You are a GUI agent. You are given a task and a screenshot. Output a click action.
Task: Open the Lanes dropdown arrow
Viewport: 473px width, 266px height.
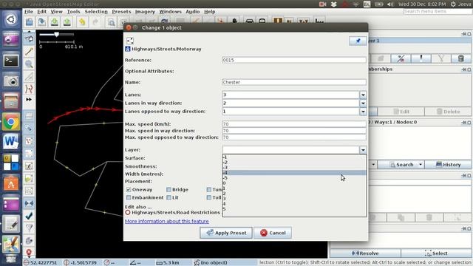[x=363, y=95]
